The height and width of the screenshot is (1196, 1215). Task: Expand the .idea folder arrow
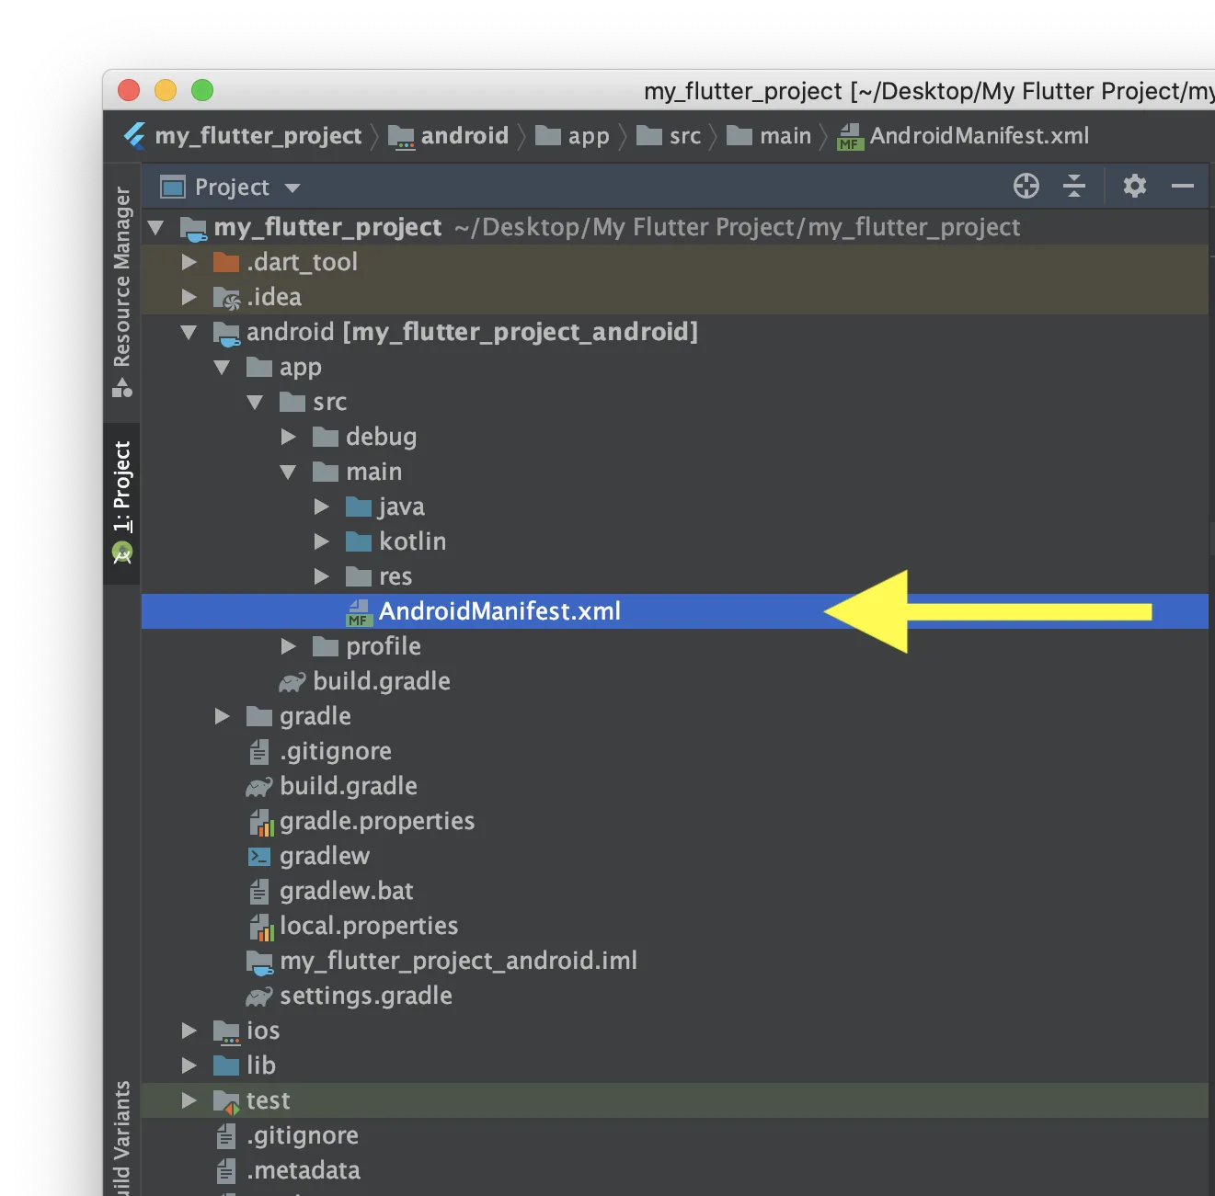pos(189,297)
